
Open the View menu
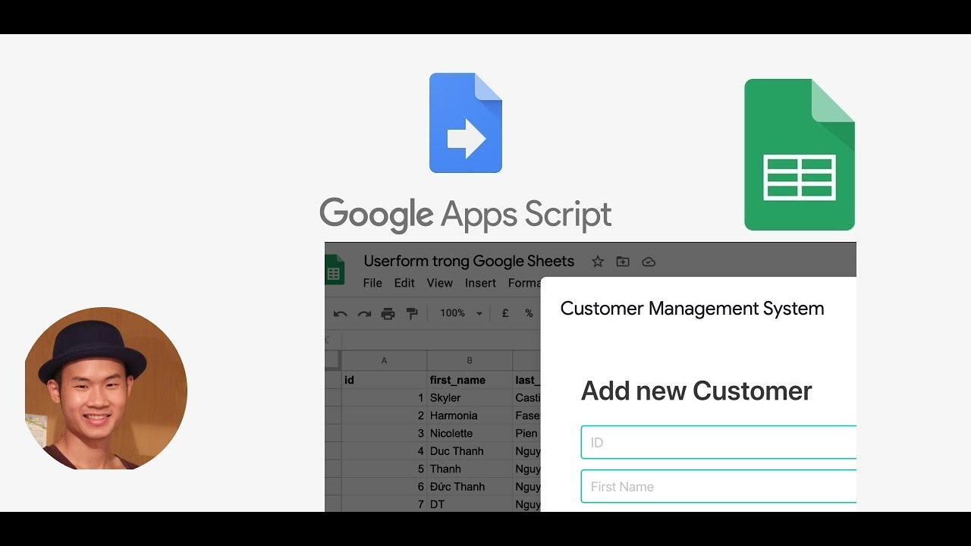point(439,283)
